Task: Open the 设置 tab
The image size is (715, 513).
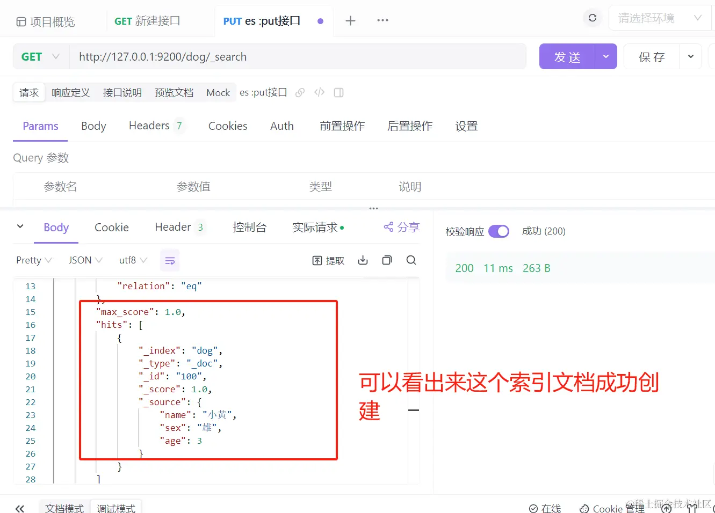Action: pyautogui.click(x=466, y=126)
